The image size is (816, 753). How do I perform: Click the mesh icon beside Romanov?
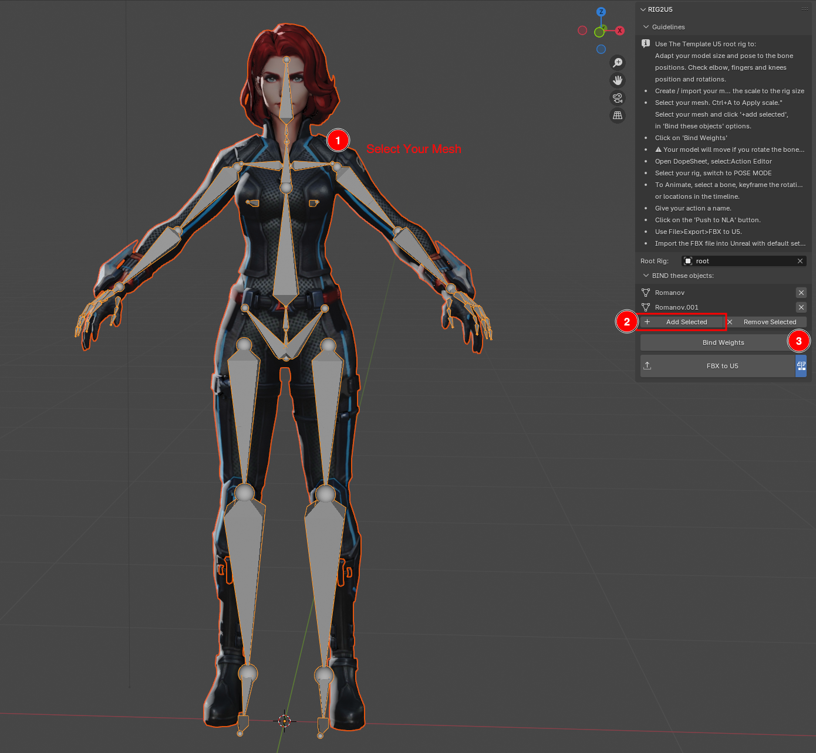[646, 292]
